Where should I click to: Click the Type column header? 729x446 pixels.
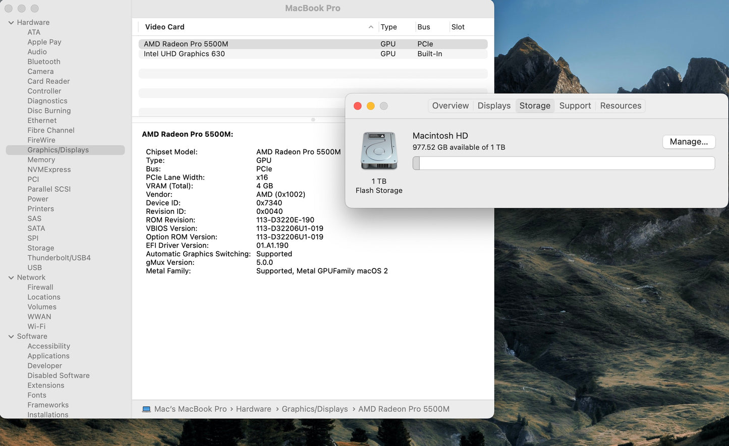tap(388, 27)
